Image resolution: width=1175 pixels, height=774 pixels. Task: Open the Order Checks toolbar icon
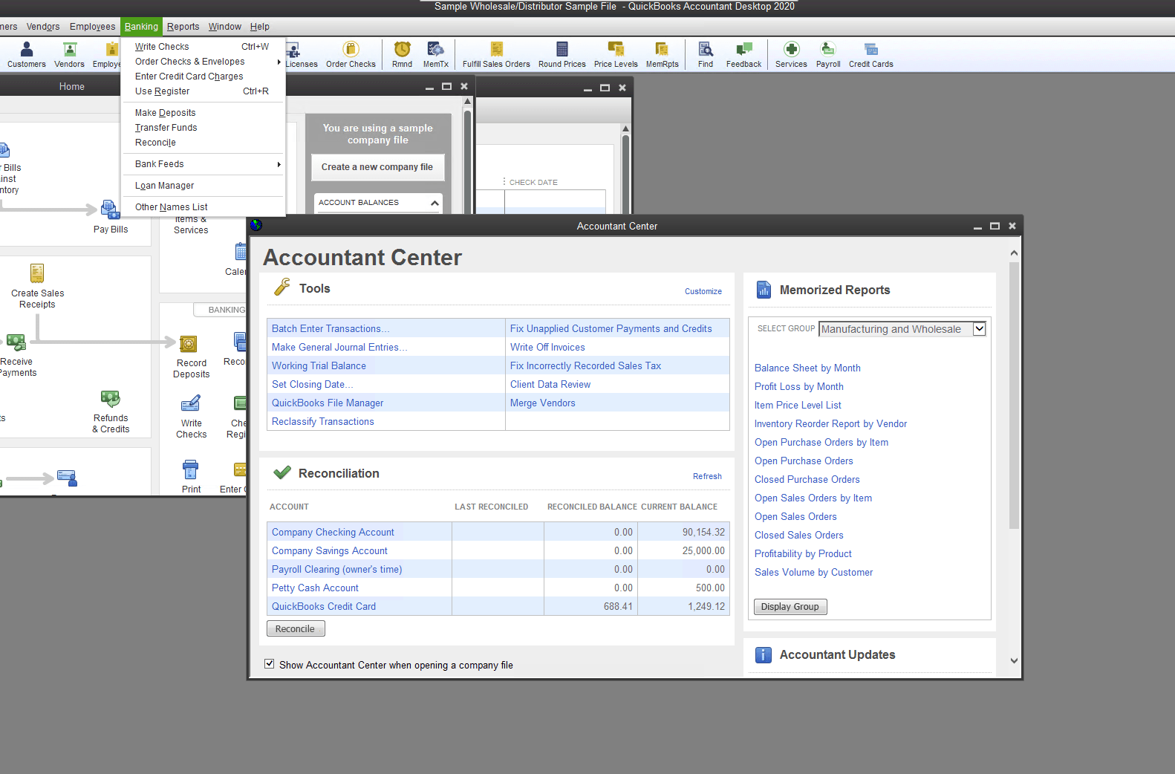tap(351, 55)
